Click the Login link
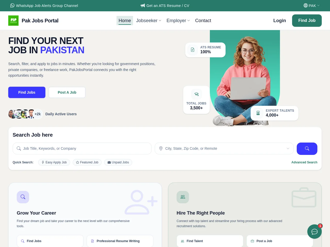 pos(279,21)
